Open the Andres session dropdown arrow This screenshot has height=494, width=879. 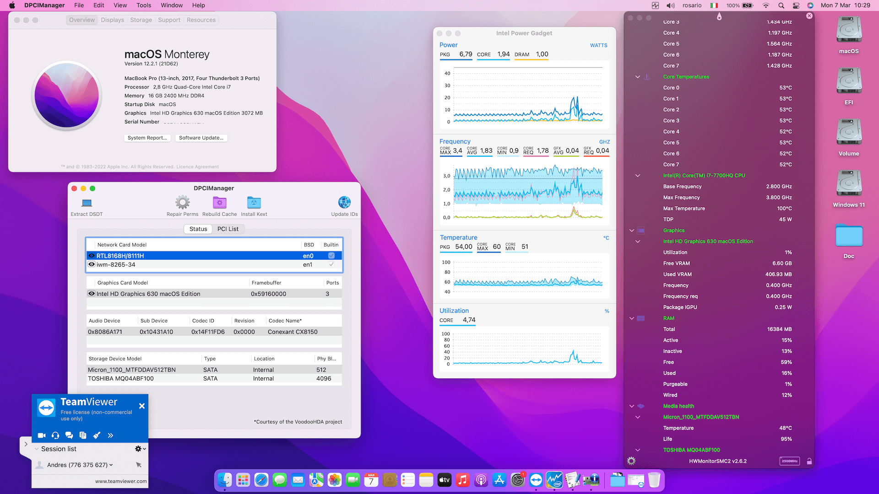[x=111, y=465]
